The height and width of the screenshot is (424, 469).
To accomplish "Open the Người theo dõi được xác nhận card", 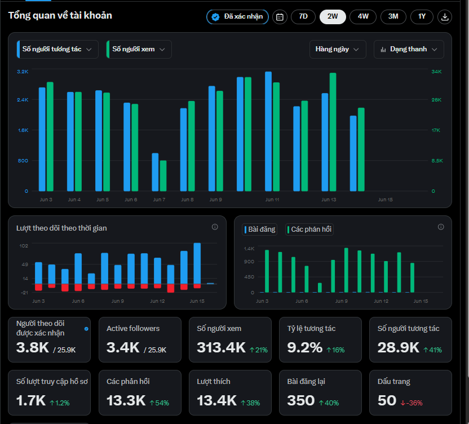I will 50,339.
